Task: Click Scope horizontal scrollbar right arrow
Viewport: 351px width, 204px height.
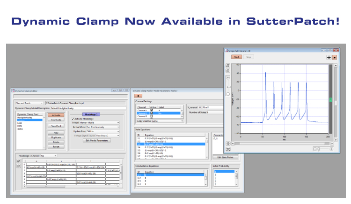Action: [332, 144]
